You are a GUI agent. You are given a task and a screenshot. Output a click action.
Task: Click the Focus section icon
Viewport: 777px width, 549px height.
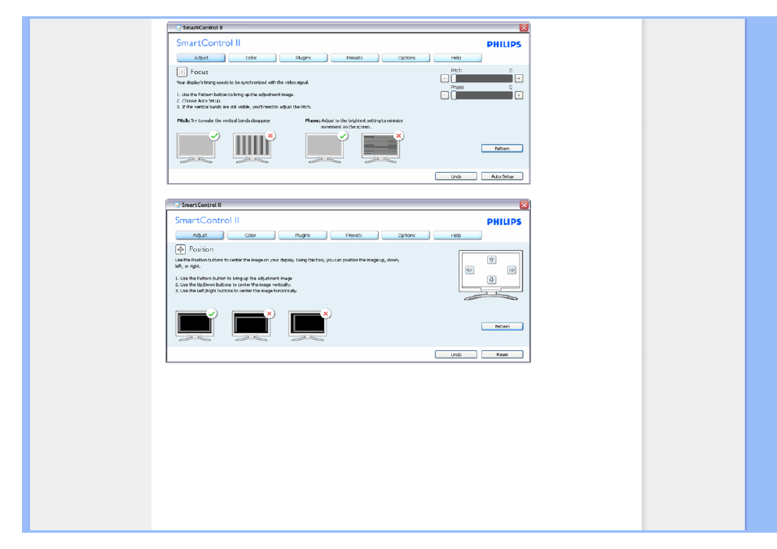[x=182, y=72]
